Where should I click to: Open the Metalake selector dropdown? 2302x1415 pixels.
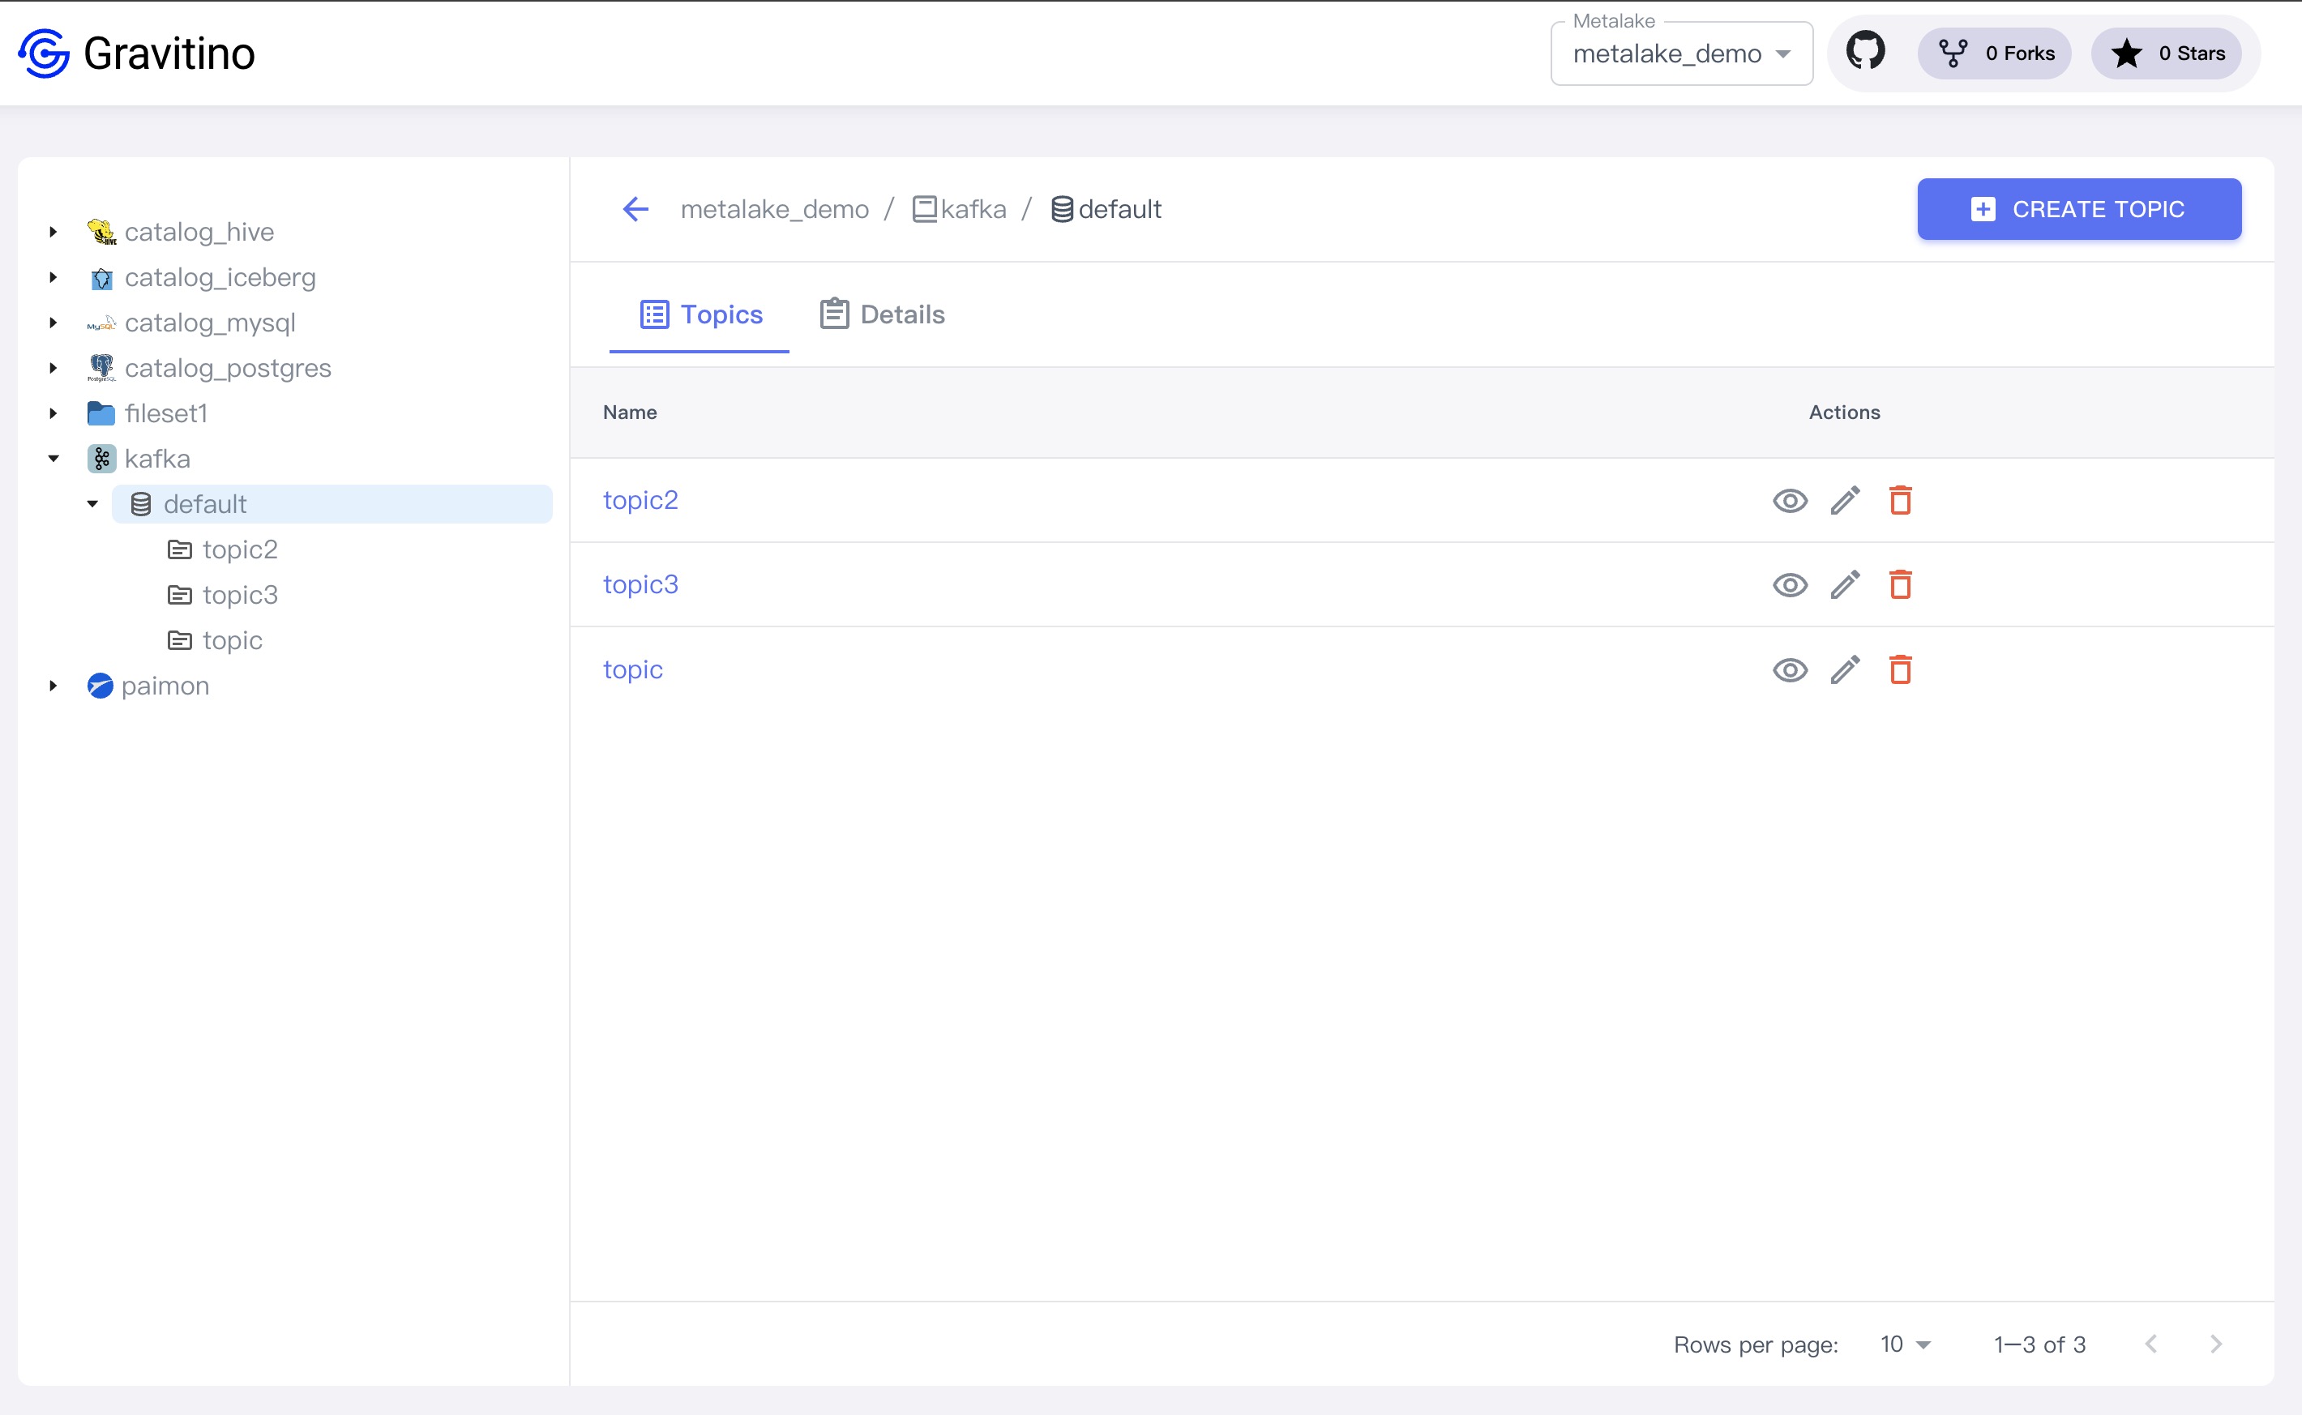(x=1680, y=54)
